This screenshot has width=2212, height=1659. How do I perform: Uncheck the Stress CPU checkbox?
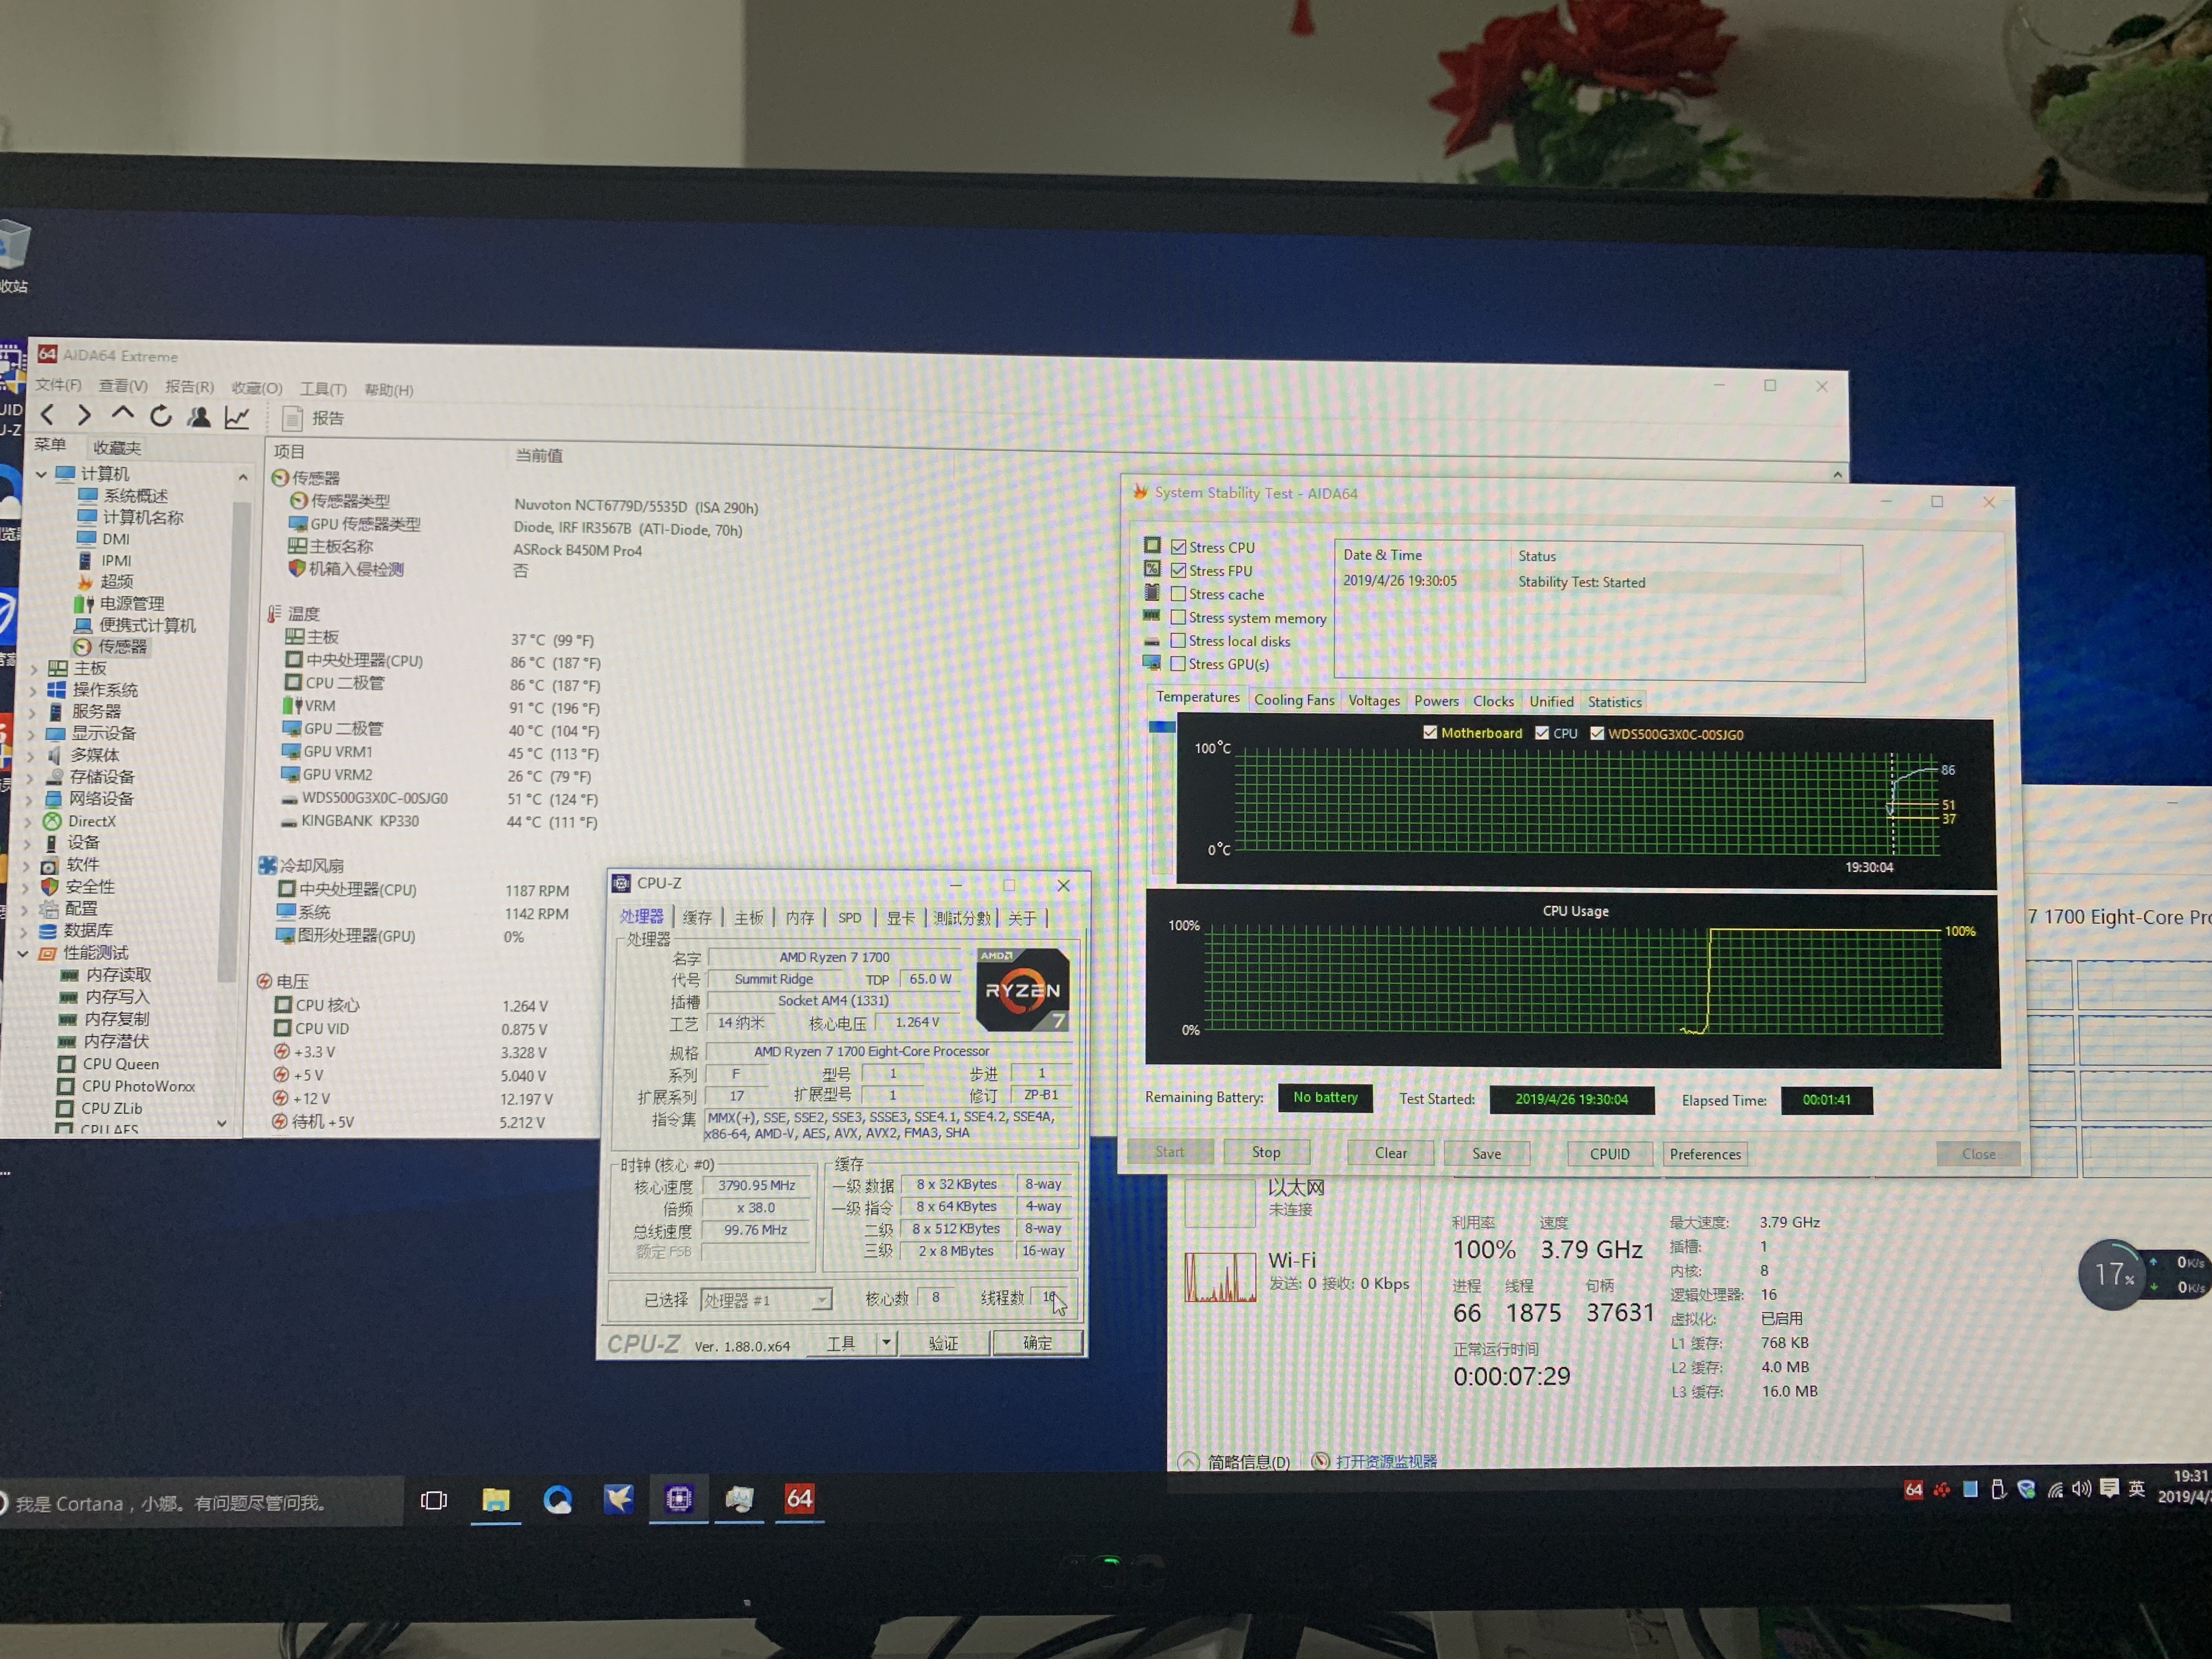1179,547
